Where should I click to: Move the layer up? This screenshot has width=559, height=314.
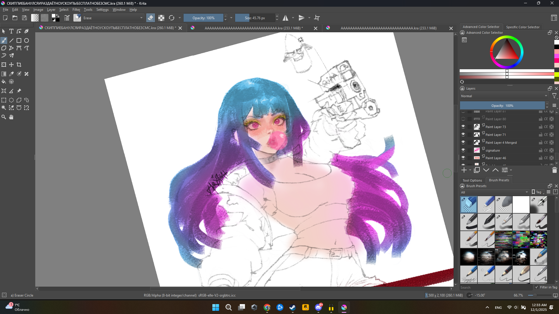click(495, 170)
